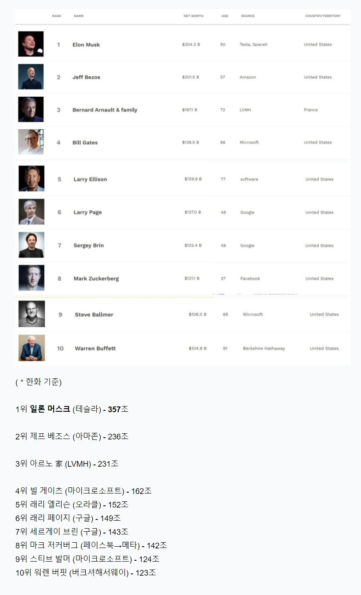
Task: Open the rank 3 row's photo thumbnail
Action: coord(31,109)
